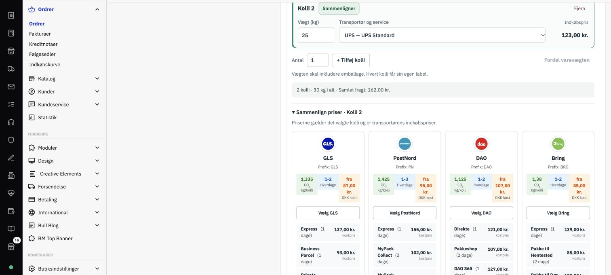This screenshot has height=275, width=611.
Task: Expand the Forsendelse submenu chevron
Action: click(97, 186)
